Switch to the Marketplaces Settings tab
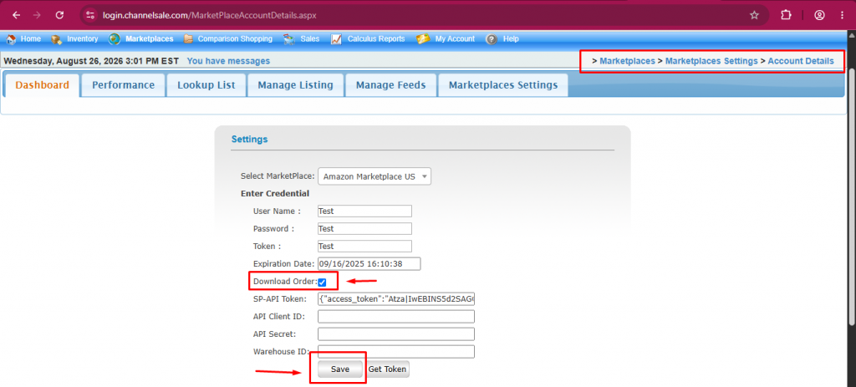Screen dimensions: 856x387 pos(502,85)
